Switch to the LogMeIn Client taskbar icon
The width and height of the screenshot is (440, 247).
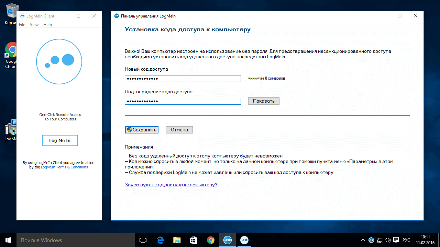[x=244, y=240]
